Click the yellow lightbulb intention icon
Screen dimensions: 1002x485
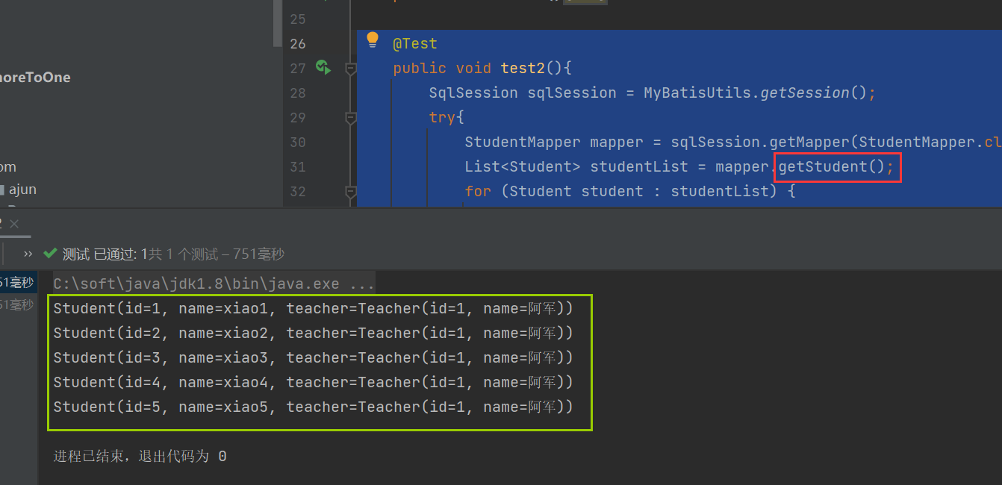click(373, 40)
